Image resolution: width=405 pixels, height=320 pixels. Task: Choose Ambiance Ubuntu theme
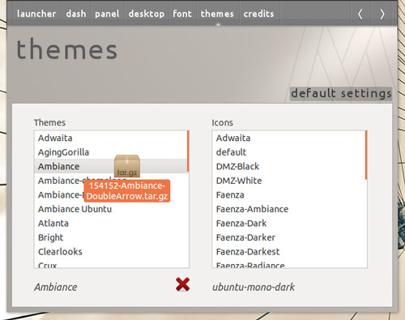(111, 209)
